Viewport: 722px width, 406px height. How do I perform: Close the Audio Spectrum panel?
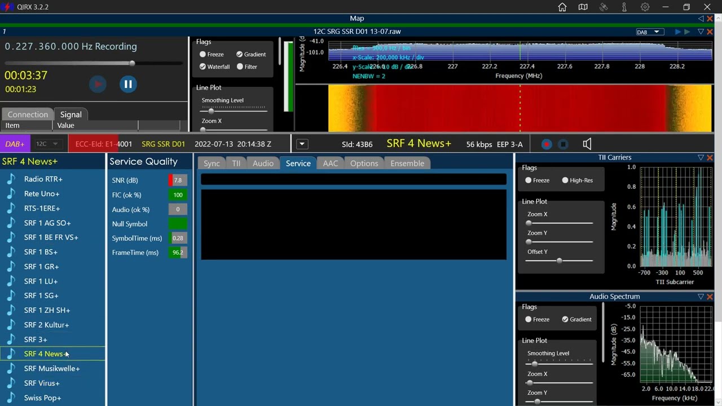[x=710, y=297]
